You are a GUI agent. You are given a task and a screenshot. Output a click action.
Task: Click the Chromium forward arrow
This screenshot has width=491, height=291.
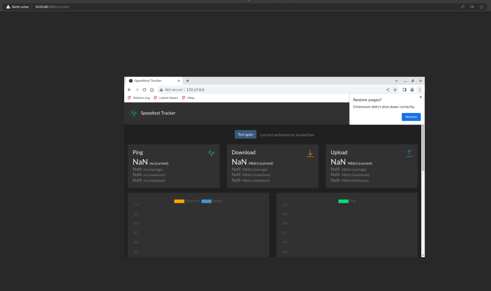[x=137, y=90]
